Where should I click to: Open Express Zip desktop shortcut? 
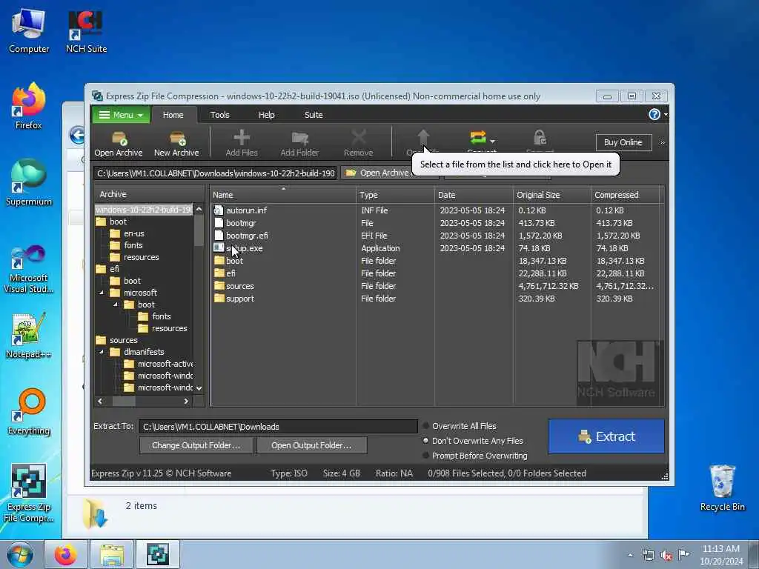click(x=29, y=493)
